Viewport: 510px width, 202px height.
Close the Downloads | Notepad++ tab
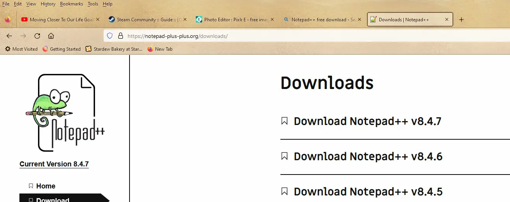(x=447, y=19)
